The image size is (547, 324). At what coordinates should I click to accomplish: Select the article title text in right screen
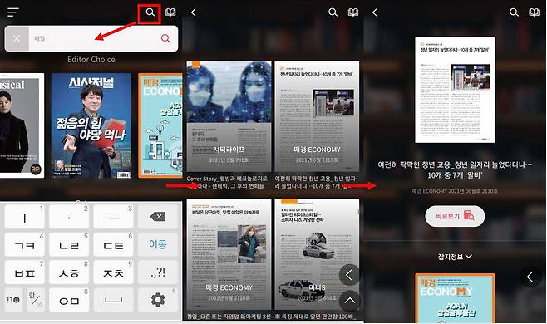[x=455, y=169]
